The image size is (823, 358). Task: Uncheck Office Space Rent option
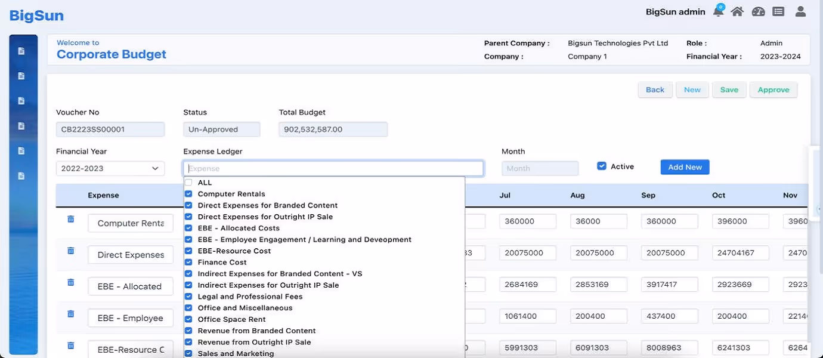188,319
